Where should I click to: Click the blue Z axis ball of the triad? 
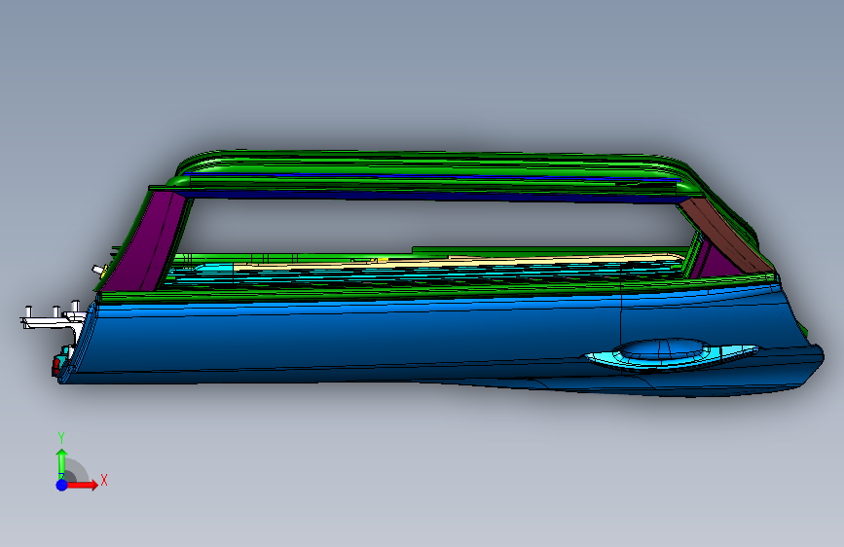[x=62, y=485]
